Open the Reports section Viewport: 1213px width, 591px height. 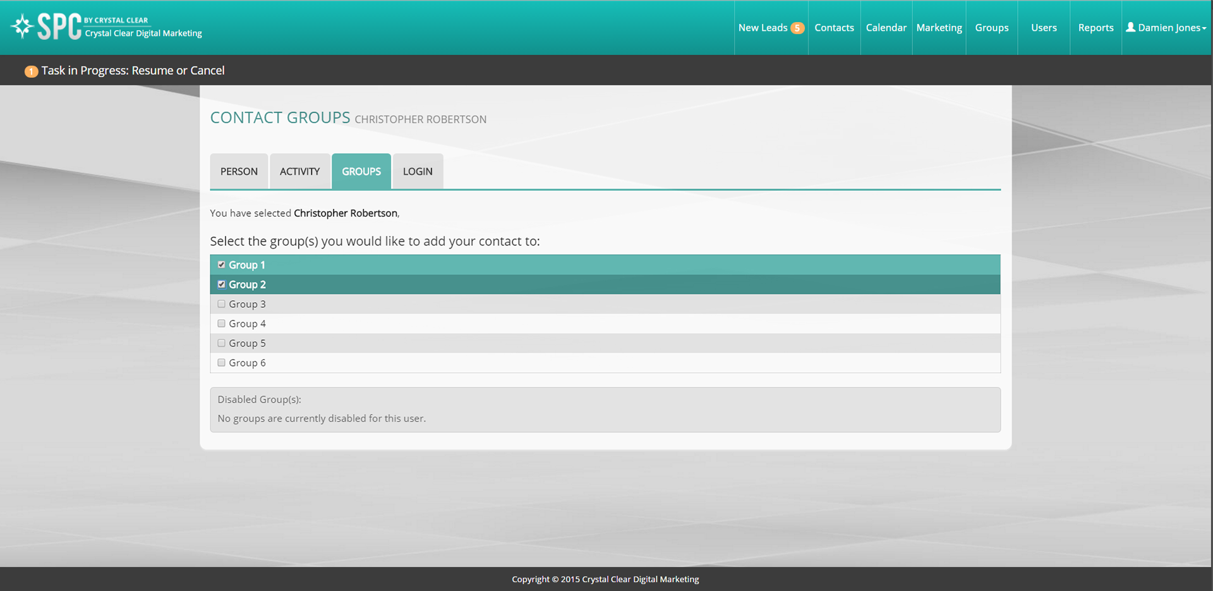coord(1095,28)
